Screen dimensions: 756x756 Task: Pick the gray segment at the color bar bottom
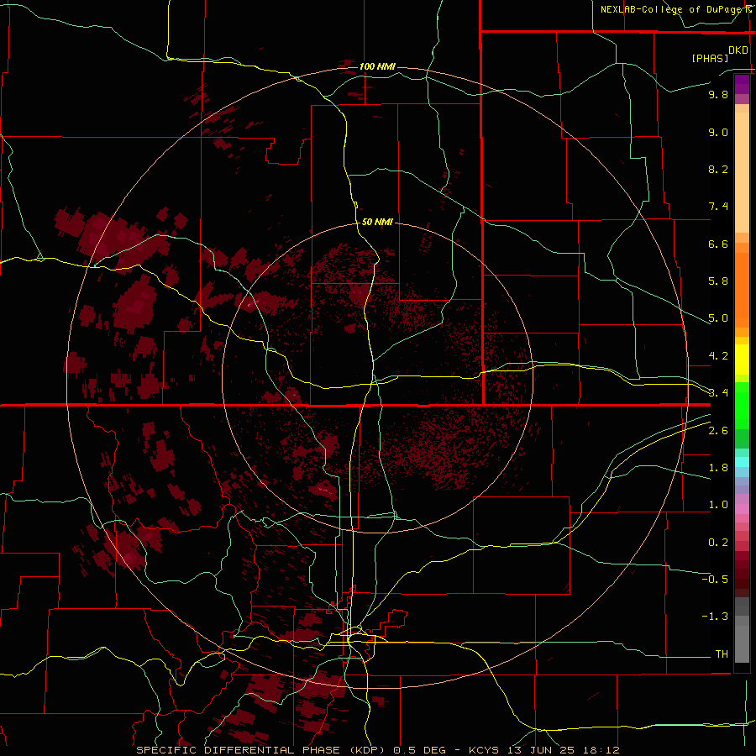click(x=742, y=643)
